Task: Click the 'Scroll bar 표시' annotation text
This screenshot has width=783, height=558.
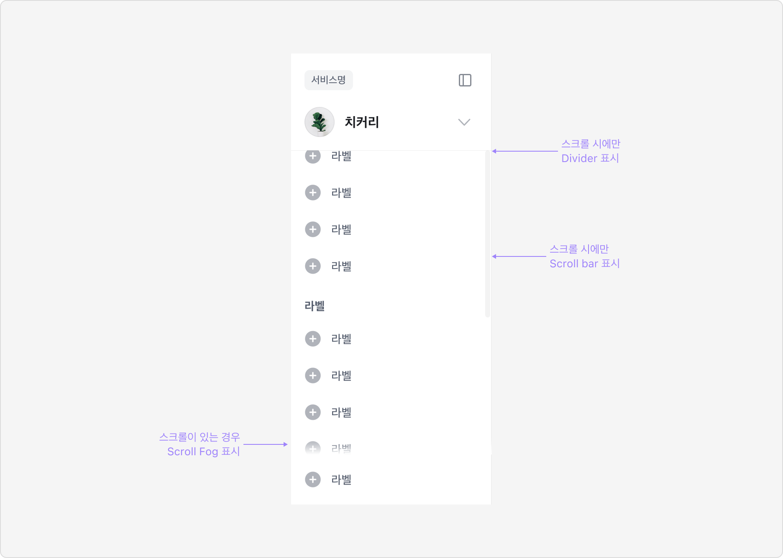Action: point(585,264)
